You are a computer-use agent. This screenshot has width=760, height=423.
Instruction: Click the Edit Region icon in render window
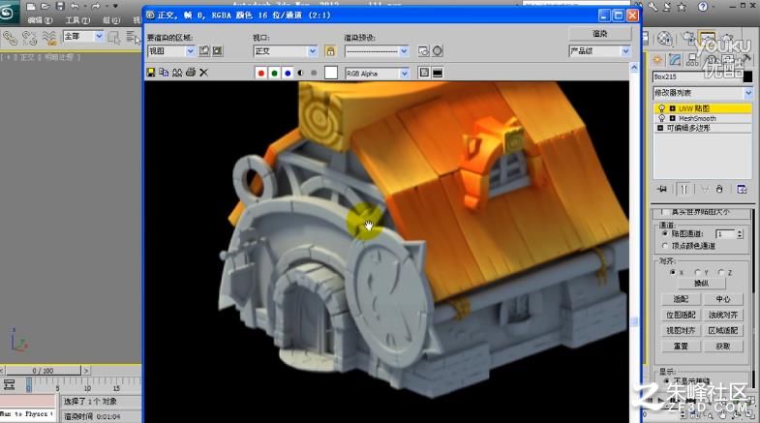pos(204,50)
